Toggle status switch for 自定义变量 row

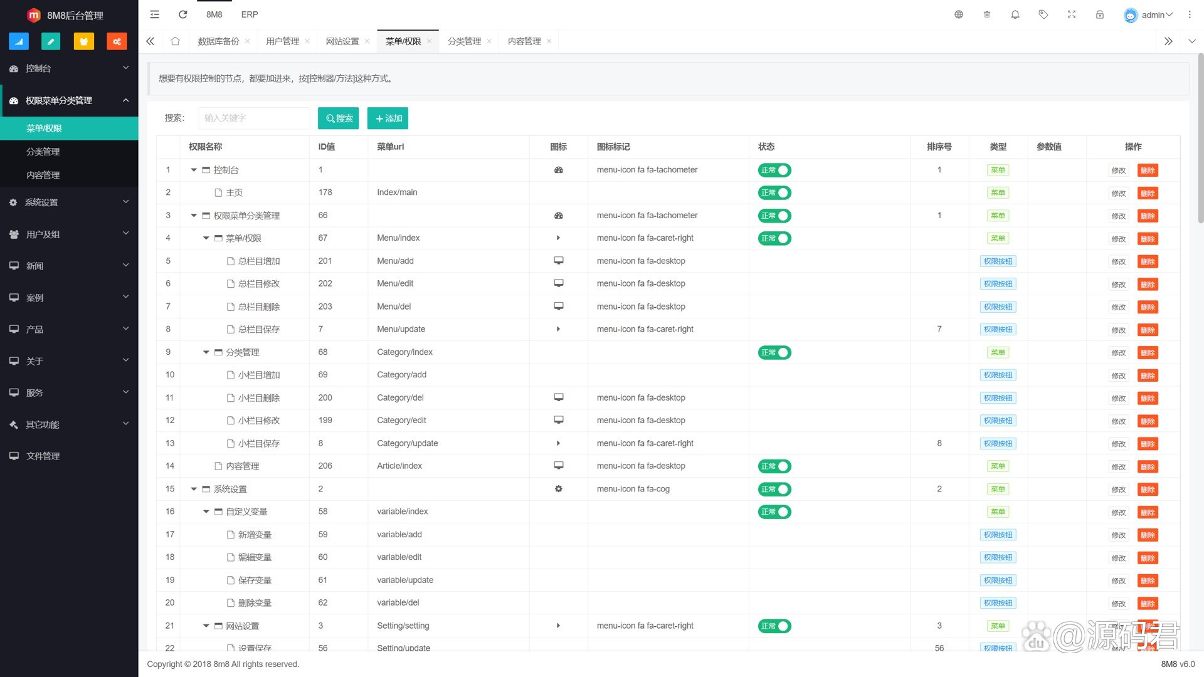click(774, 512)
